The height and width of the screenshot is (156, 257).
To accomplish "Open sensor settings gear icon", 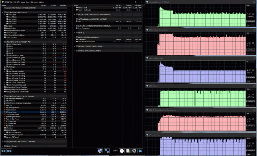I will 134,151.
